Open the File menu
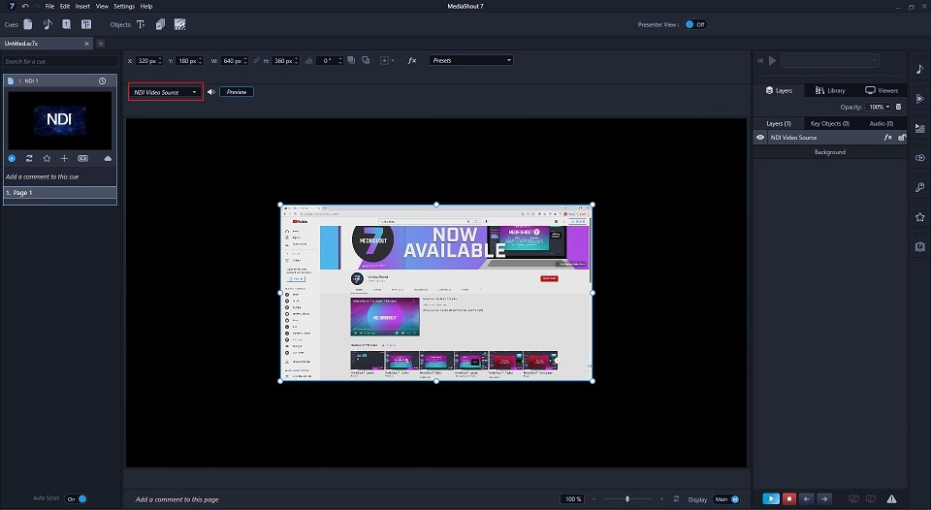The width and height of the screenshot is (931, 510). (x=49, y=6)
